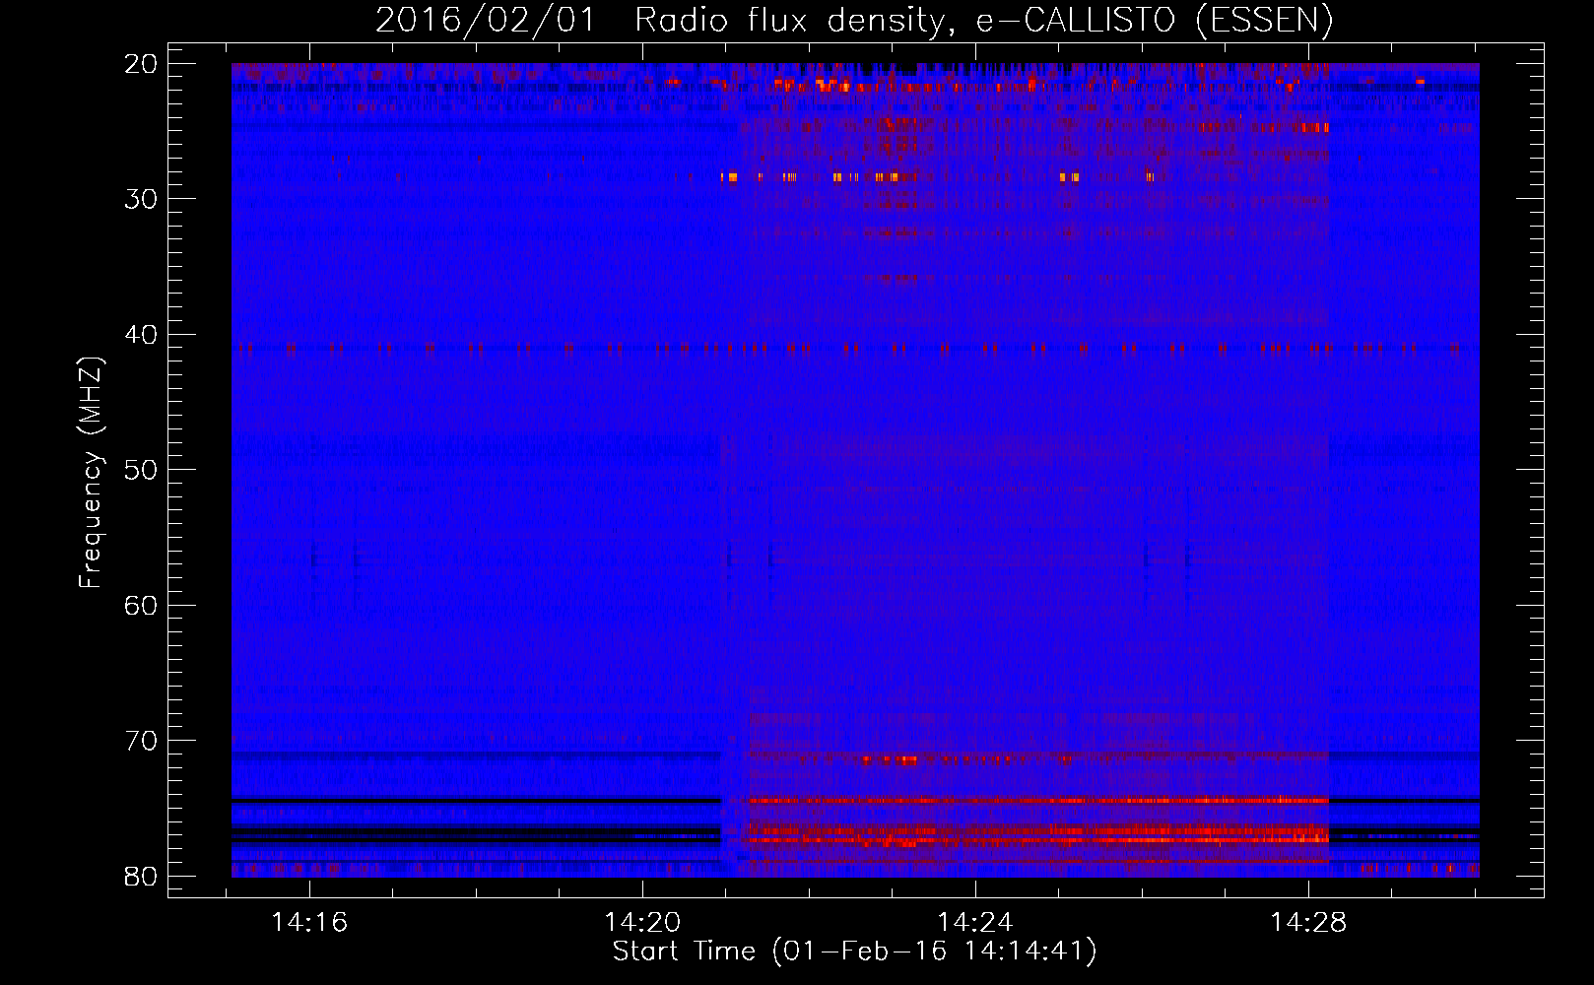Click the 70 frequency tick label
Viewport: 1594px width, 985px height.
coord(141,741)
